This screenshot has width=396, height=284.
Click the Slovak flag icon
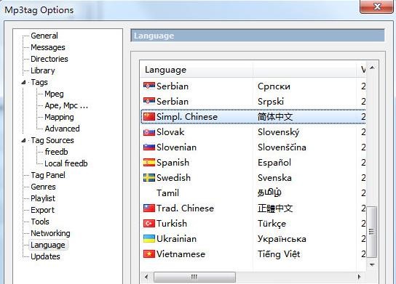(149, 132)
